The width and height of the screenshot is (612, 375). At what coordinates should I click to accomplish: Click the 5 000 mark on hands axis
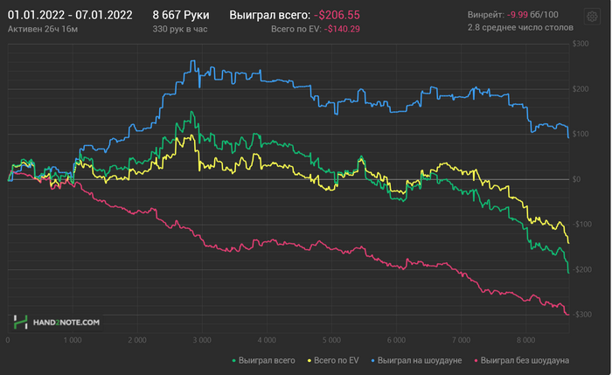point(330,338)
